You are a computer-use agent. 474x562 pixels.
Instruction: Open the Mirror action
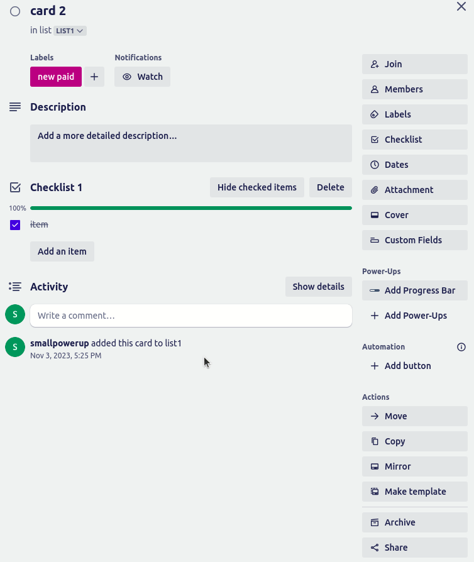(414, 466)
